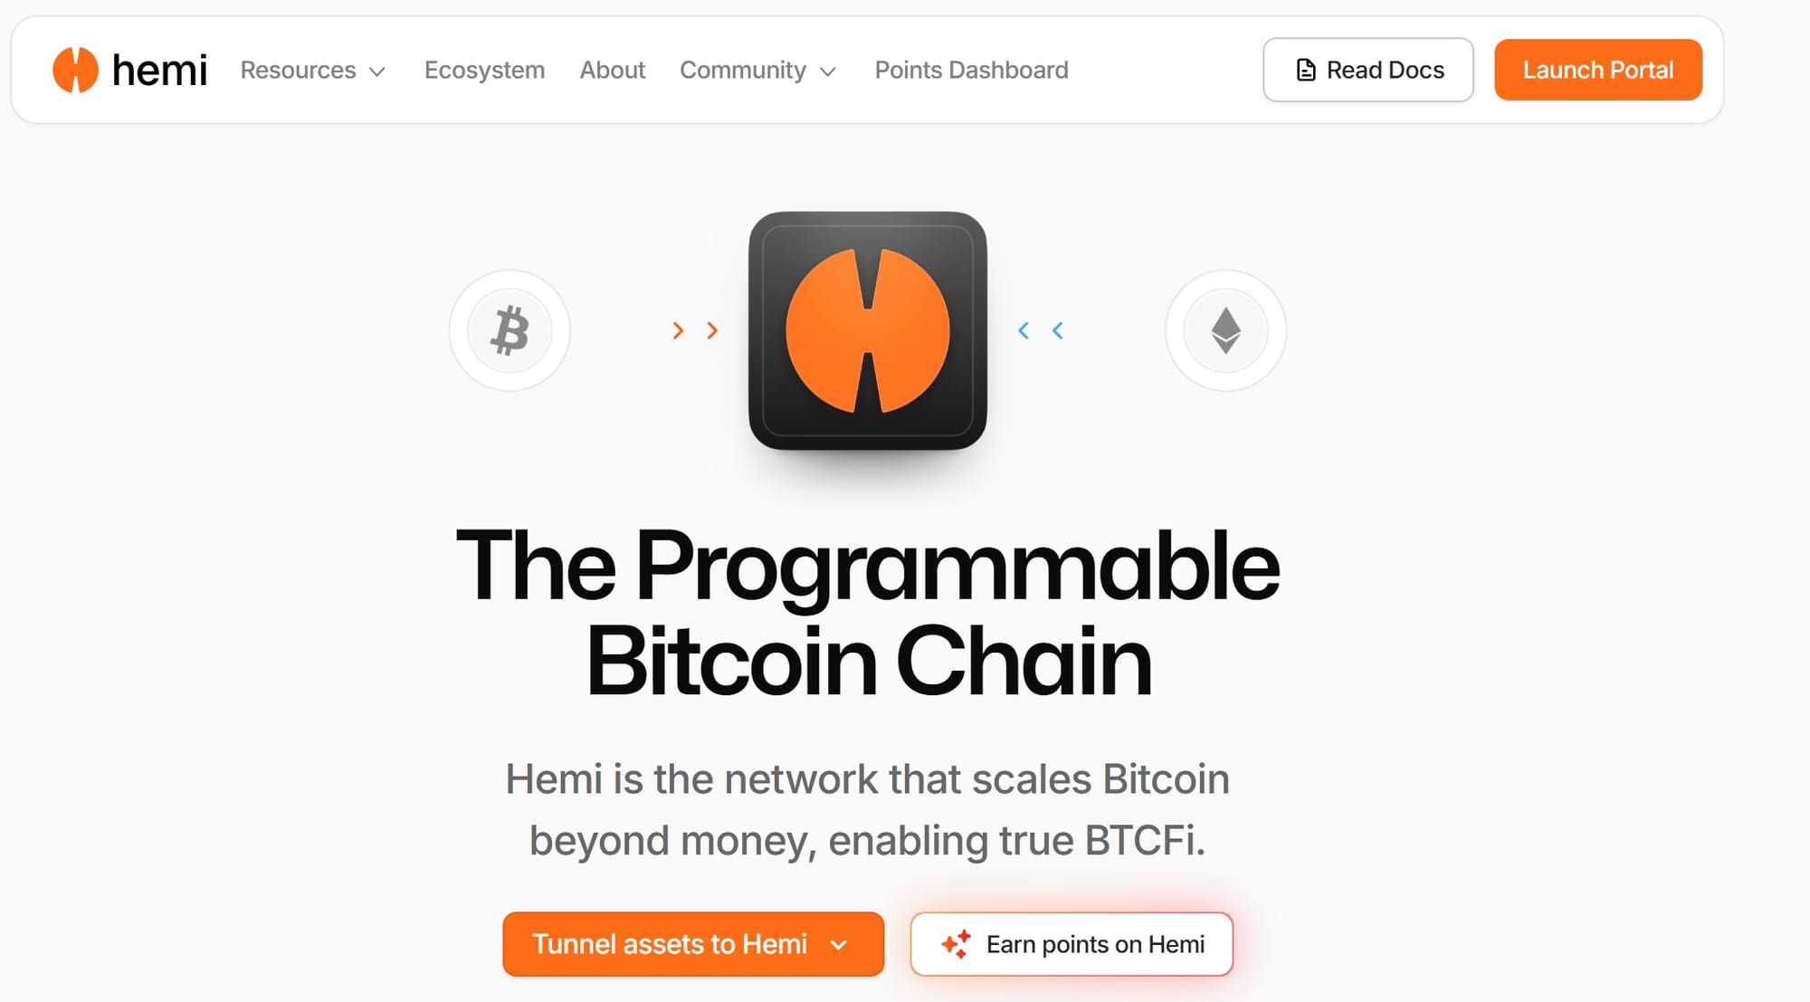Click the hemi wordmark text

tap(159, 70)
